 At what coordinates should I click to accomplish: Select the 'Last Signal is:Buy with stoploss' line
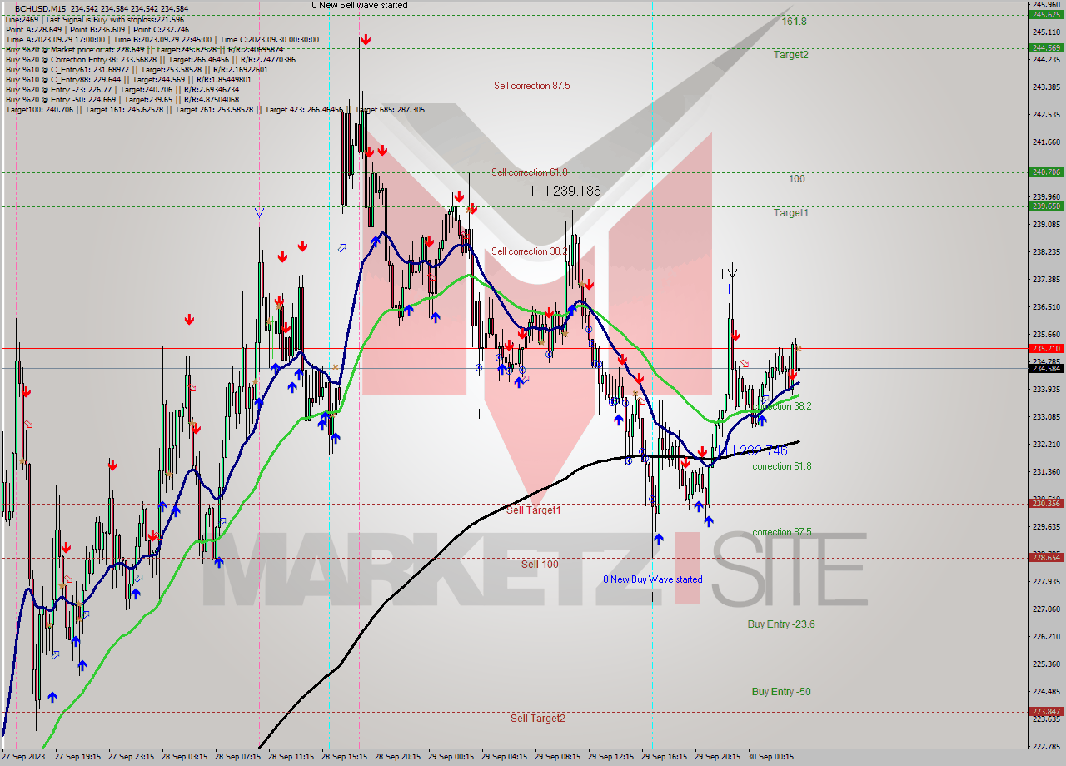pos(94,18)
